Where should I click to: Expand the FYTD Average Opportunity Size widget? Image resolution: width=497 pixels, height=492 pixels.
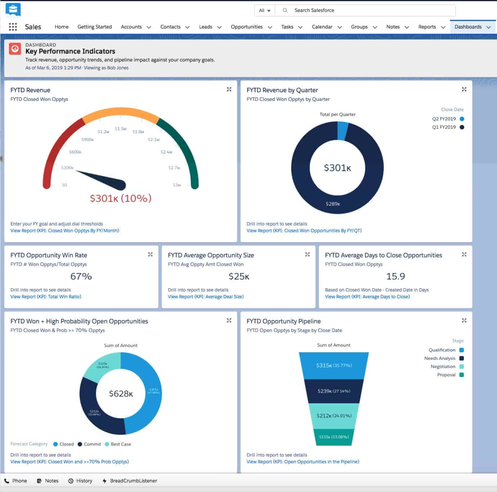(307, 254)
